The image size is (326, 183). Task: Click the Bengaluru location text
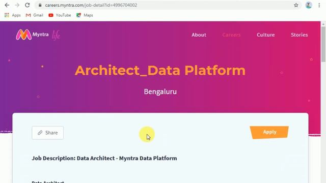(x=160, y=91)
